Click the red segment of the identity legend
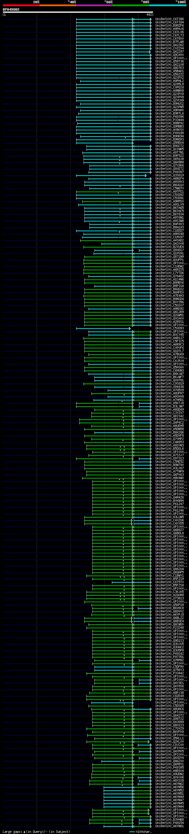 tap(21, 5)
